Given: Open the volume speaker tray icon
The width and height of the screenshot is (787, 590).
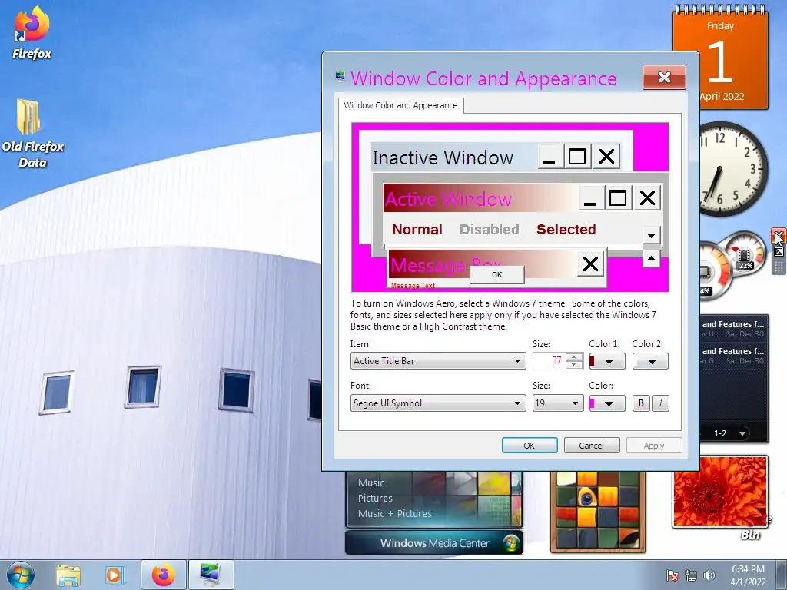Looking at the screenshot, I should [709, 575].
